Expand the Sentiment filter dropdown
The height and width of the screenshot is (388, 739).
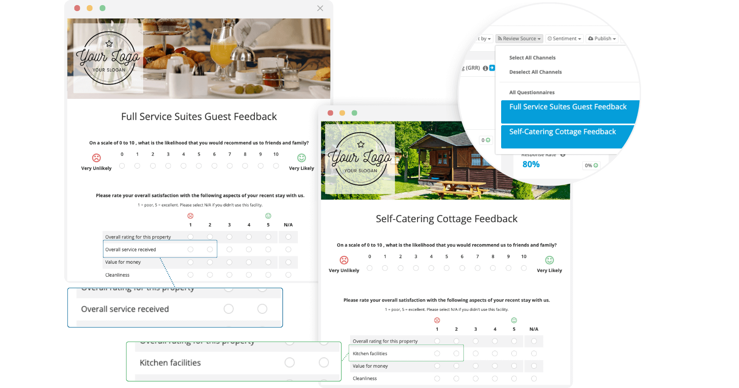(564, 39)
